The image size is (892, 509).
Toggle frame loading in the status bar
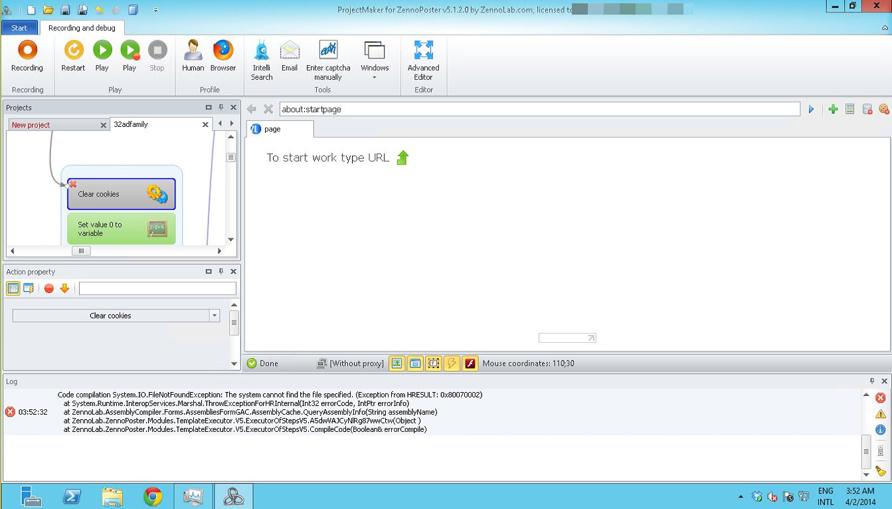tap(433, 363)
